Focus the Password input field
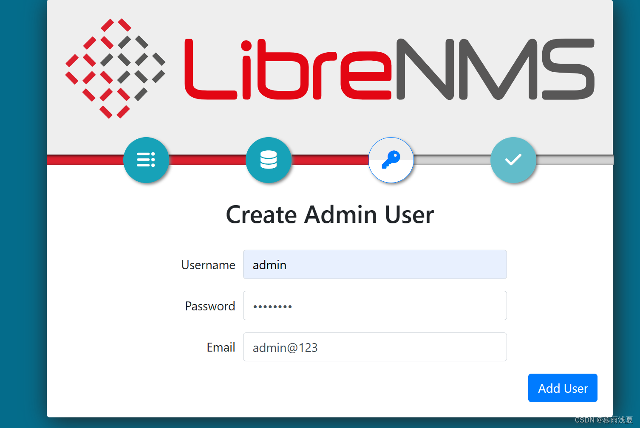640x428 pixels. pyautogui.click(x=375, y=306)
